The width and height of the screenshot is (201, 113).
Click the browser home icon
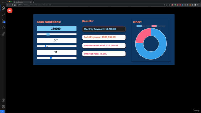point(15,5)
